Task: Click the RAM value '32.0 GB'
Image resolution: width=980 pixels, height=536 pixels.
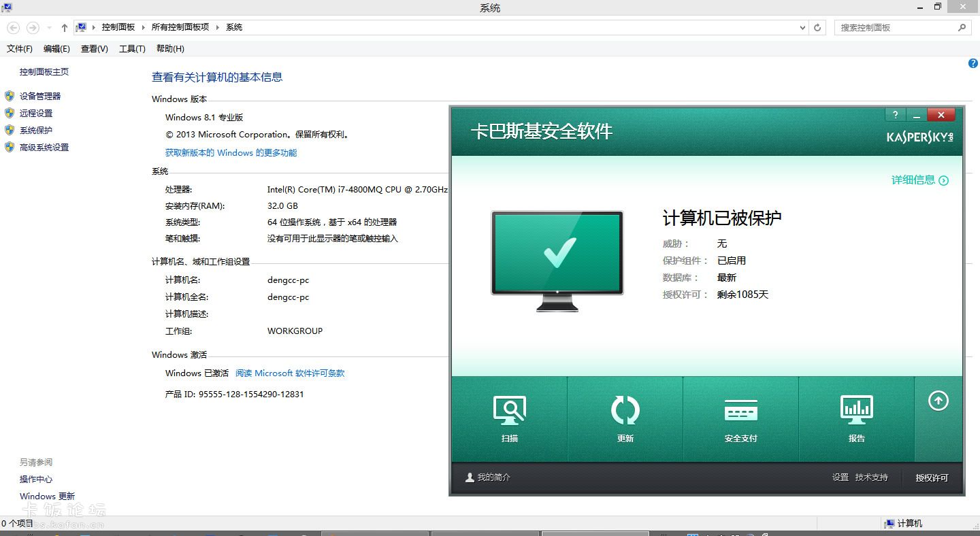Action: [x=282, y=206]
